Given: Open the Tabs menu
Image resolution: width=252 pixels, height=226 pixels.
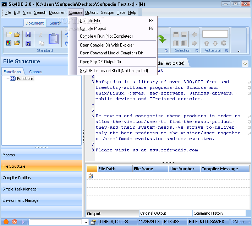Looking at the screenshot, I should [x=121, y=12].
